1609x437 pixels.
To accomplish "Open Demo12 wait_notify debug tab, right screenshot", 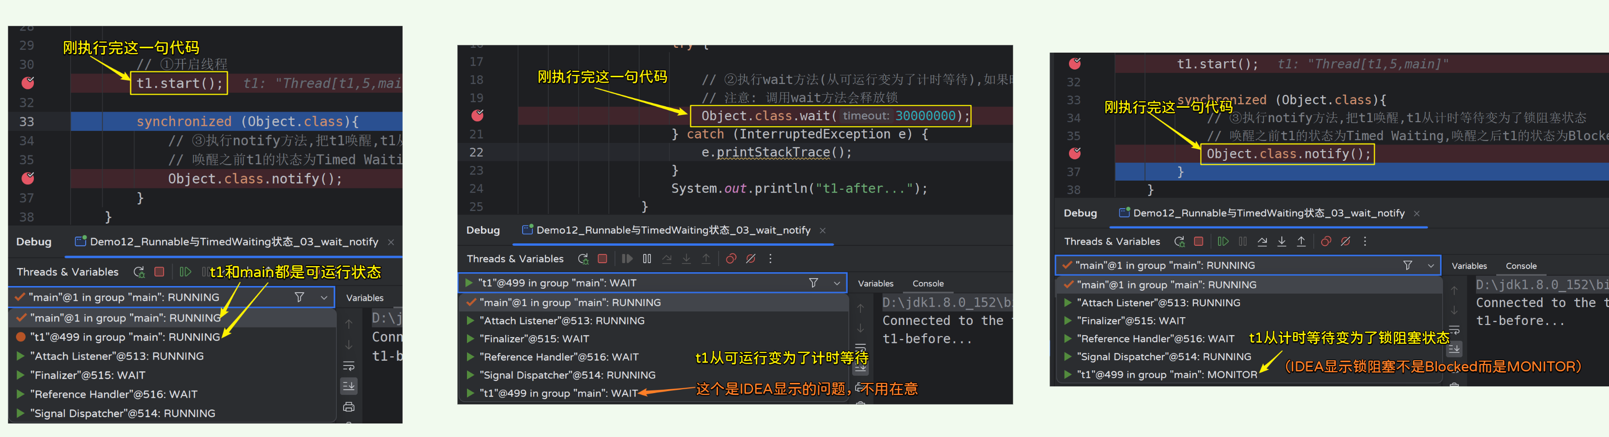I will tap(1262, 213).
